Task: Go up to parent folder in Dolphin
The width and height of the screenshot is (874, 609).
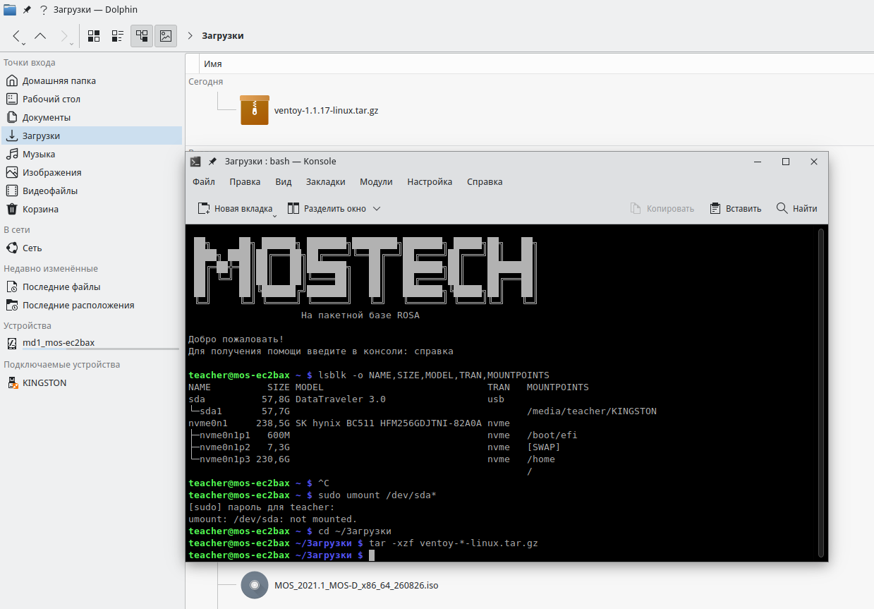Action: 40,36
